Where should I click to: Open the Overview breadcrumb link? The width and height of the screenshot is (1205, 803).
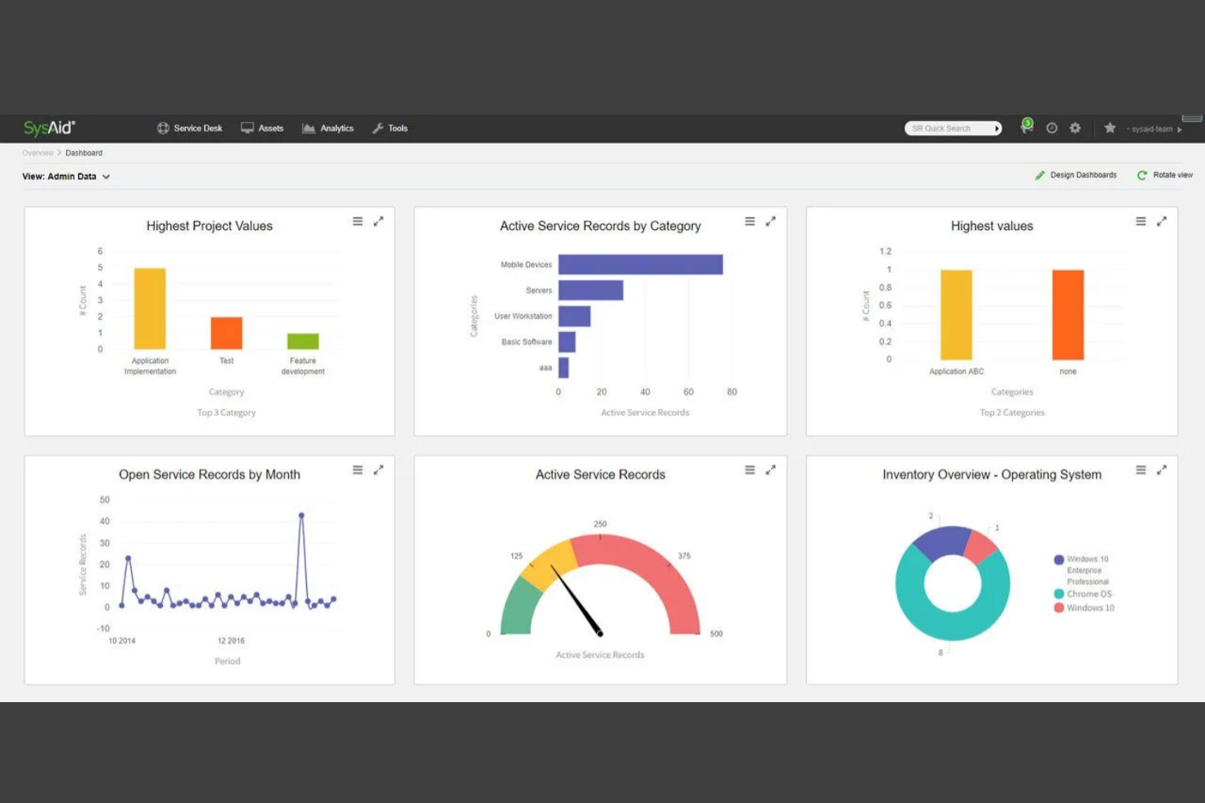[37, 152]
